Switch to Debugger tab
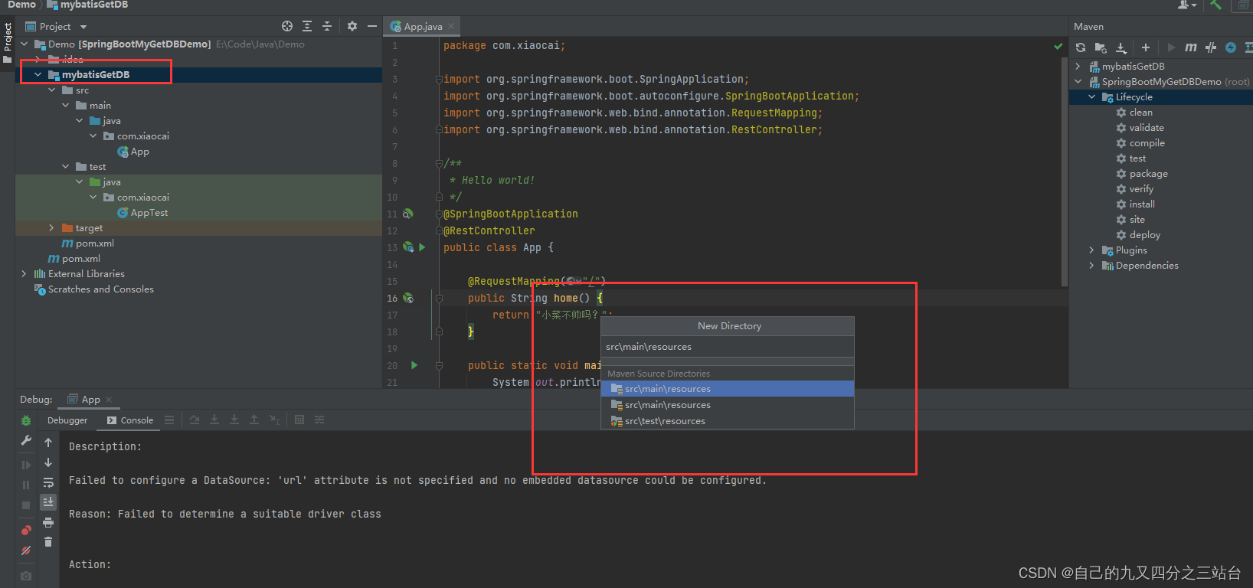1253x588 pixels. tap(67, 420)
